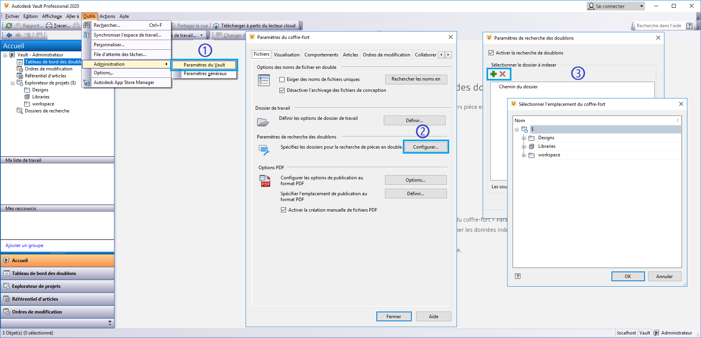Expand the workspace node in location dialog
Screen dimensions: 701x338
[524, 155]
